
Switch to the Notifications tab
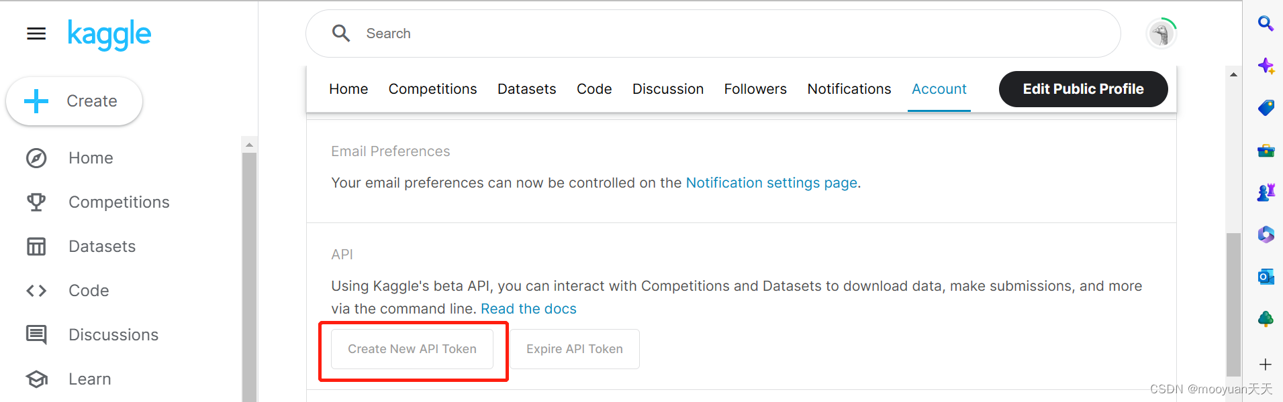click(849, 89)
